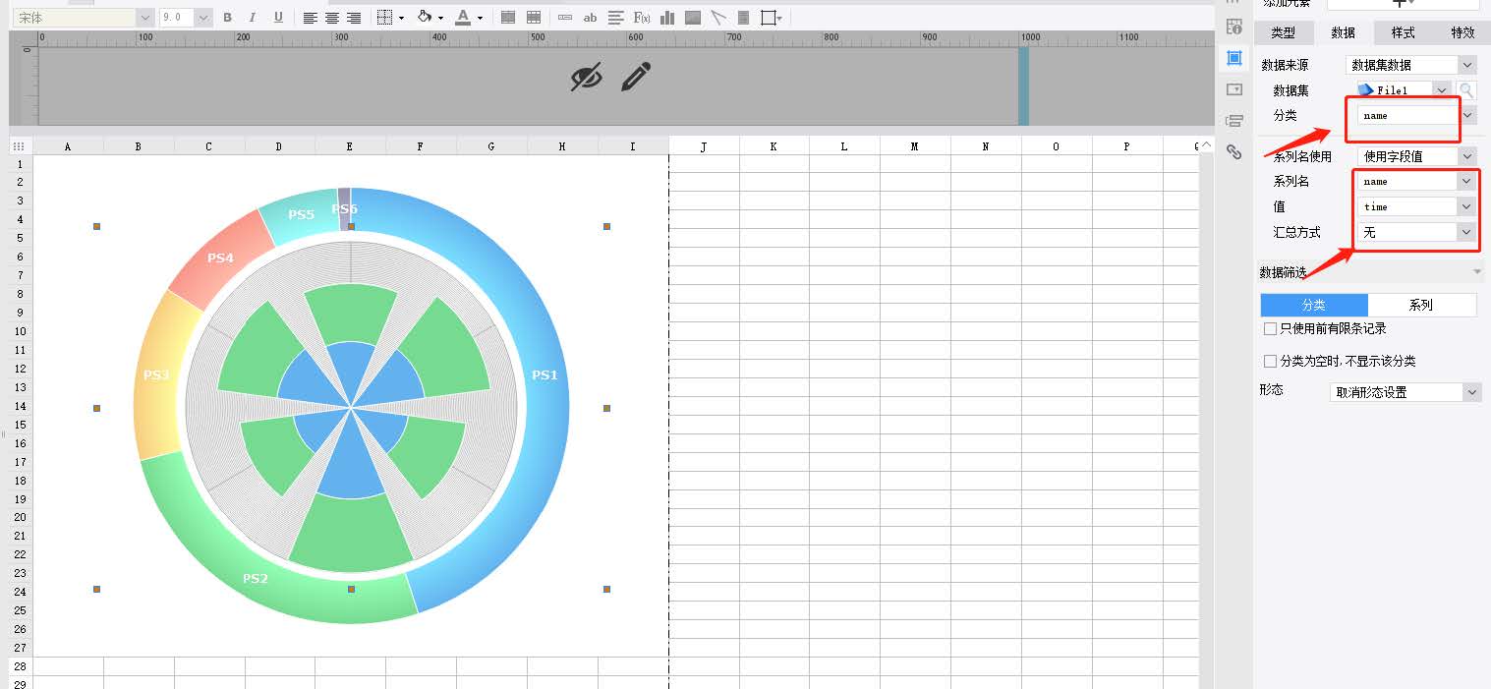This screenshot has height=689, width=1491.
Task: Select the 分类 filter button
Action: coord(1314,305)
